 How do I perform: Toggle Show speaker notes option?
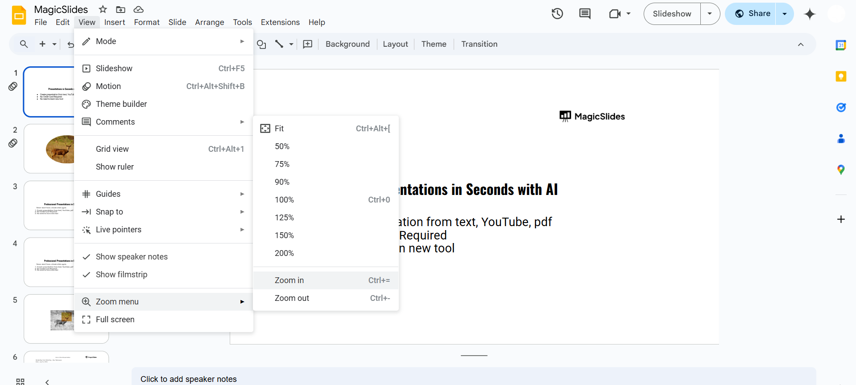(x=132, y=257)
